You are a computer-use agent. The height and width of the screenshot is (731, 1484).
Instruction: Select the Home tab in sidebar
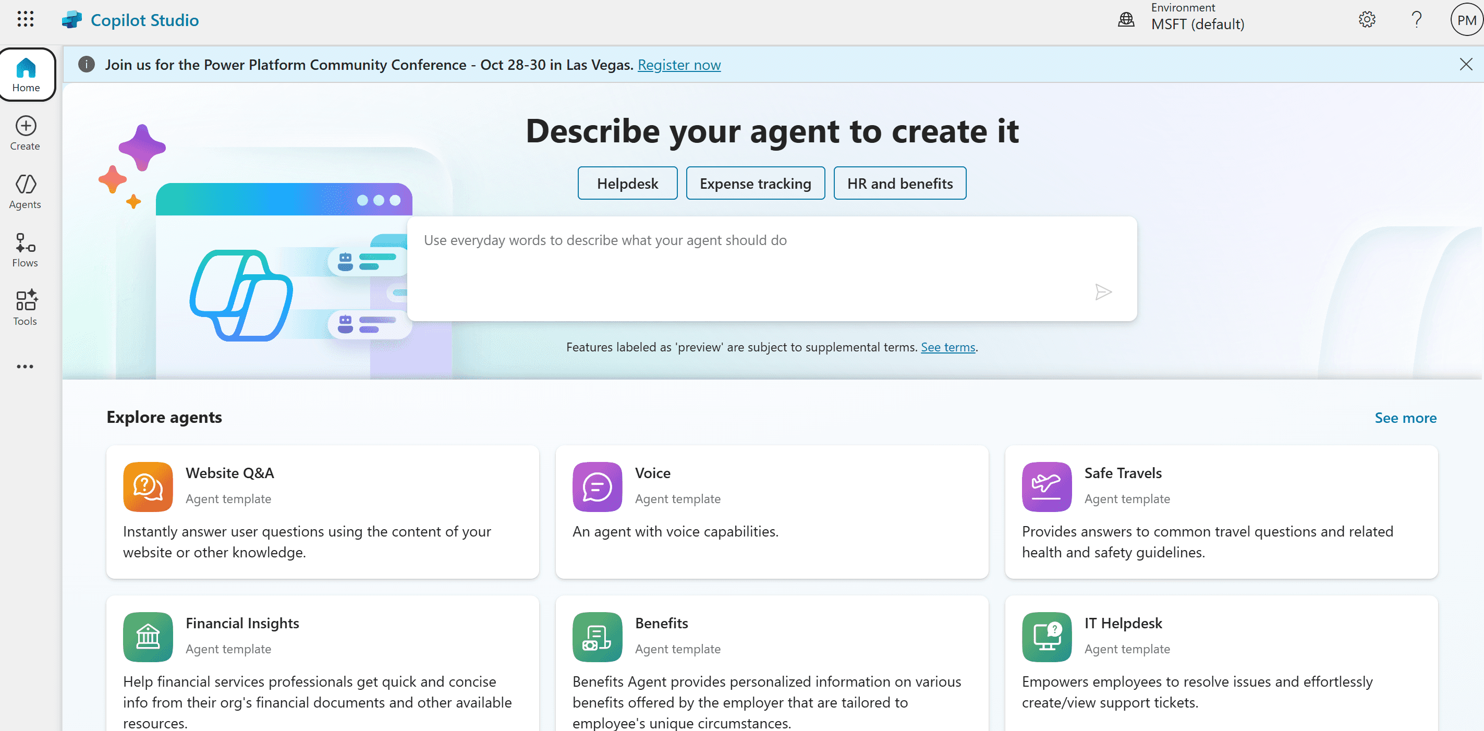tap(27, 75)
